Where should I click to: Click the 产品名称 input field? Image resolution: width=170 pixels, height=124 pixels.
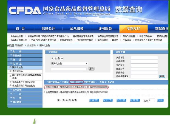(x=144, y=58)
